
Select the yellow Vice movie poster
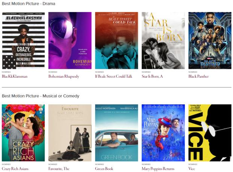pyautogui.click(x=210, y=133)
